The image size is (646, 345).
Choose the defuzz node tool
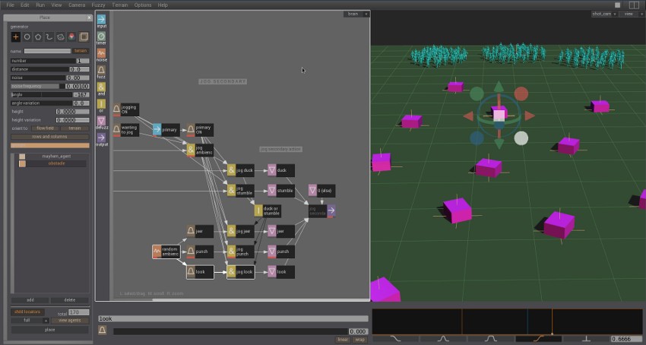(x=101, y=121)
